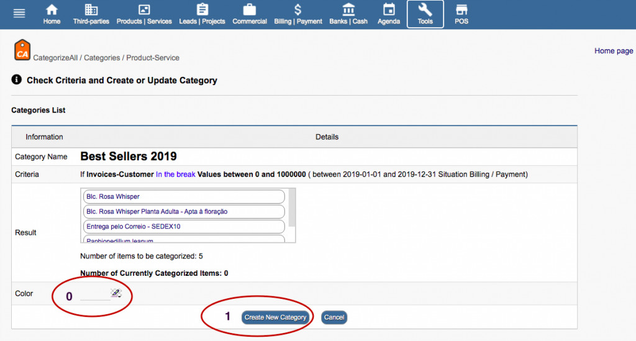The image size is (636, 341).
Task: Open the color picker pencil icon
Action: pyautogui.click(x=116, y=293)
